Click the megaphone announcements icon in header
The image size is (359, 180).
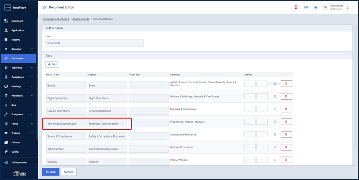(x=316, y=7)
